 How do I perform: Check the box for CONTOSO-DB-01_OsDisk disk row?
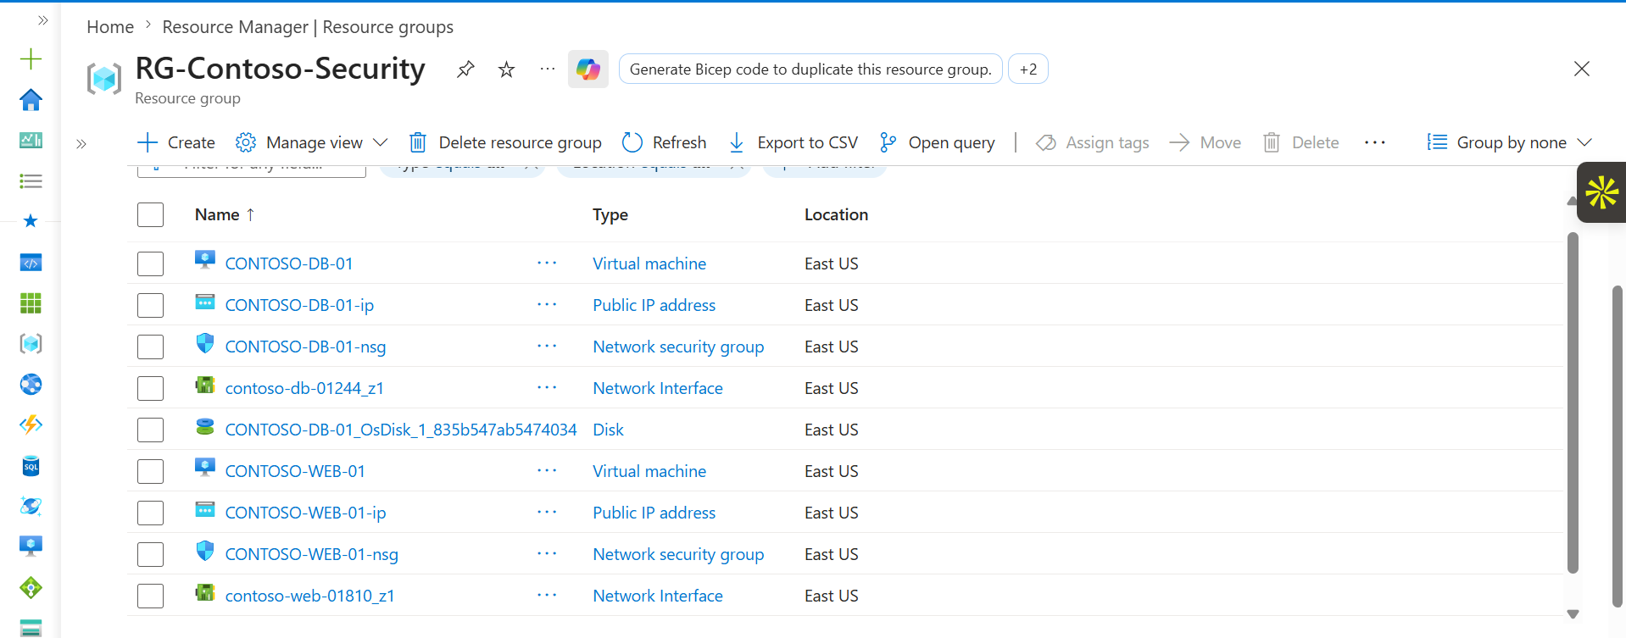coord(150,430)
